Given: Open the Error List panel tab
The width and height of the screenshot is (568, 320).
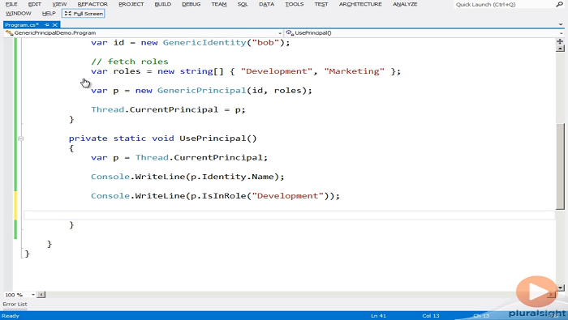Looking at the screenshot, I should pyautogui.click(x=15, y=304).
